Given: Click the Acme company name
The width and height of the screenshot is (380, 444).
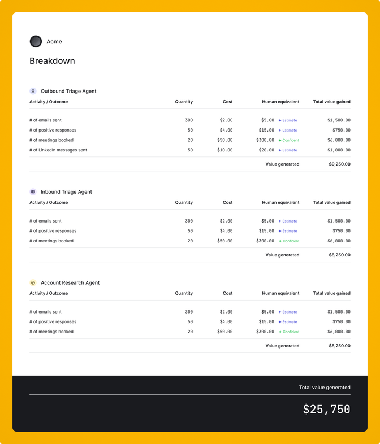Looking at the screenshot, I should tap(54, 42).
